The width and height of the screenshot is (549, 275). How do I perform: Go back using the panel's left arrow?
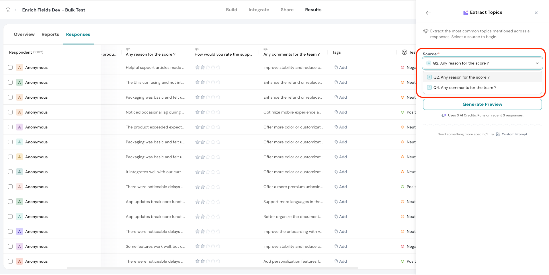(428, 13)
